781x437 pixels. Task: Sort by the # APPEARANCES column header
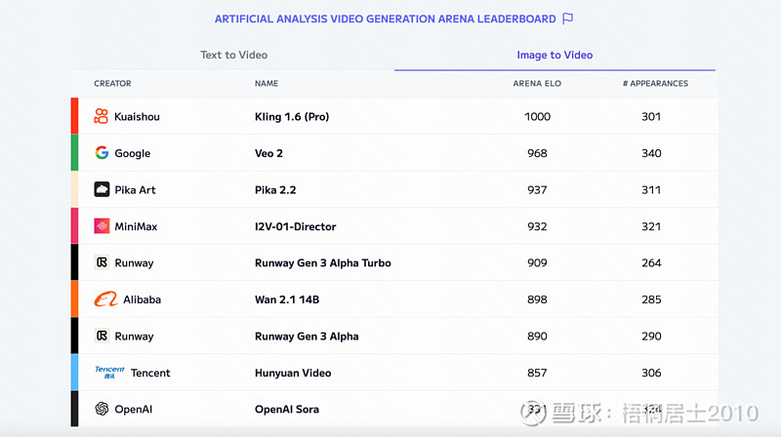click(655, 83)
